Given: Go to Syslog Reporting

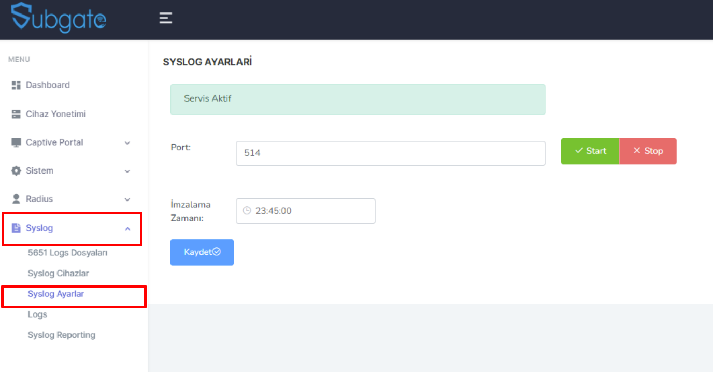Looking at the screenshot, I should click(x=62, y=335).
